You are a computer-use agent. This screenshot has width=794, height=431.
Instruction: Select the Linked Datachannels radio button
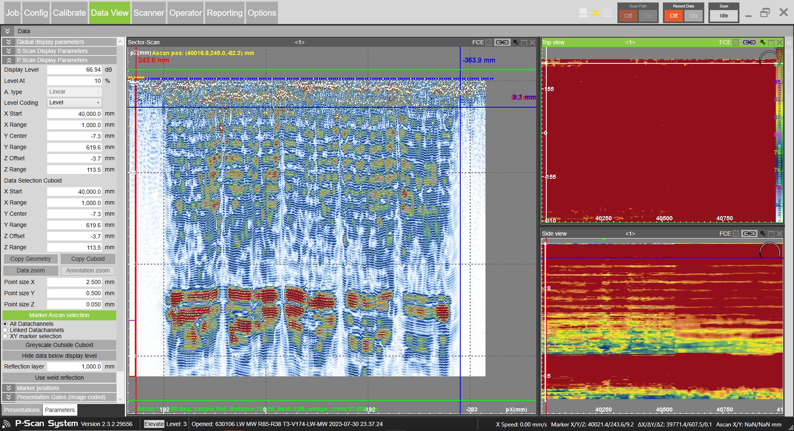pos(5,330)
